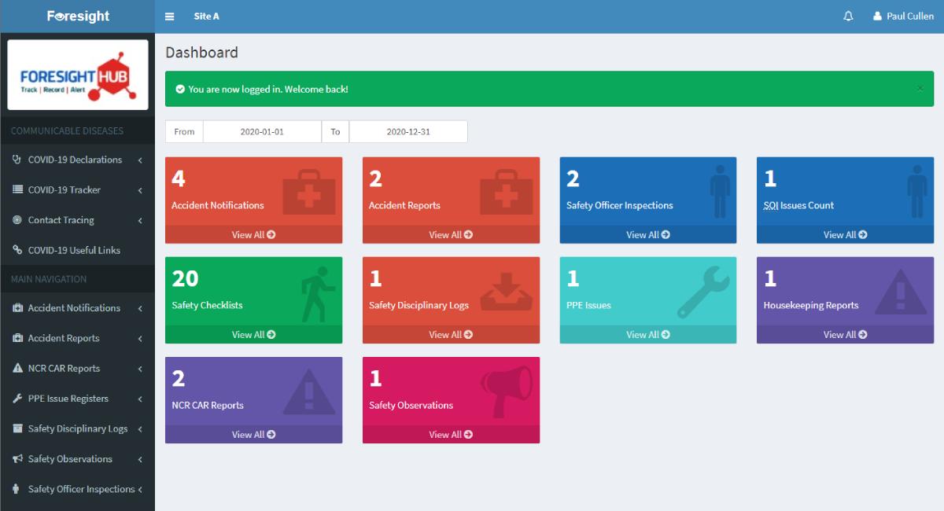Click the wrench icon on PPE Issues card
Image resolution: width=944 pixels, height=511 pixels.
[703, 292]
